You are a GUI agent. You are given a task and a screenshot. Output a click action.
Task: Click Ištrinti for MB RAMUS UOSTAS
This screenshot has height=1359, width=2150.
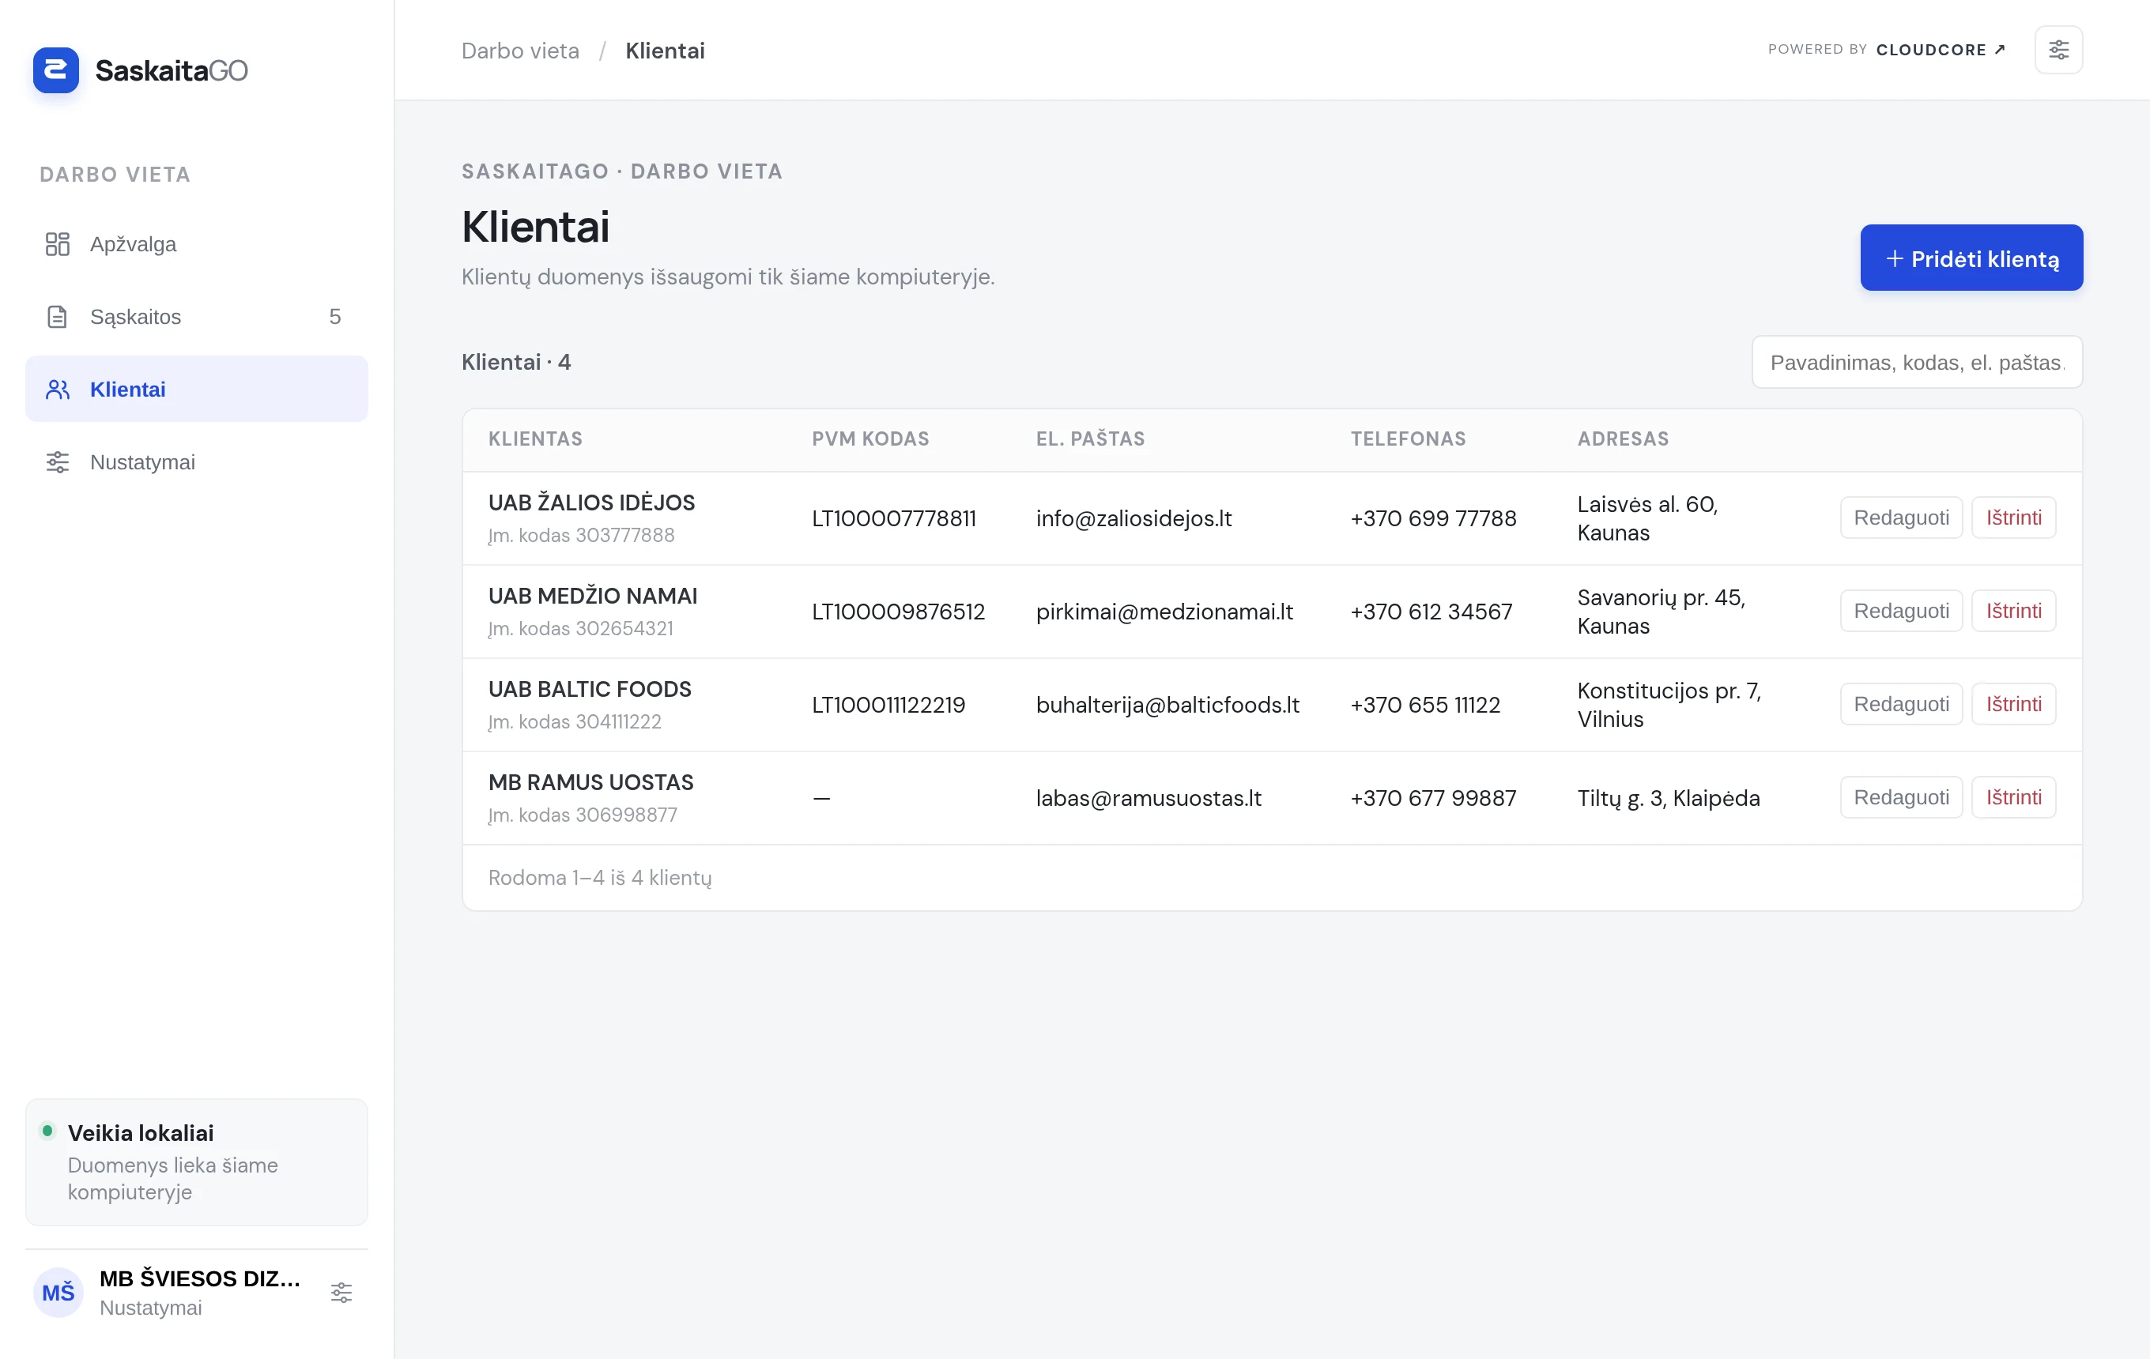pos(2013,798)
